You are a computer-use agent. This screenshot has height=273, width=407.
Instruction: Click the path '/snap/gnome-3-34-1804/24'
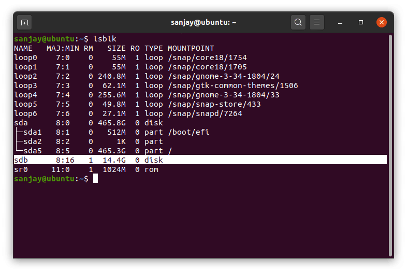click(x=224, y=76)
